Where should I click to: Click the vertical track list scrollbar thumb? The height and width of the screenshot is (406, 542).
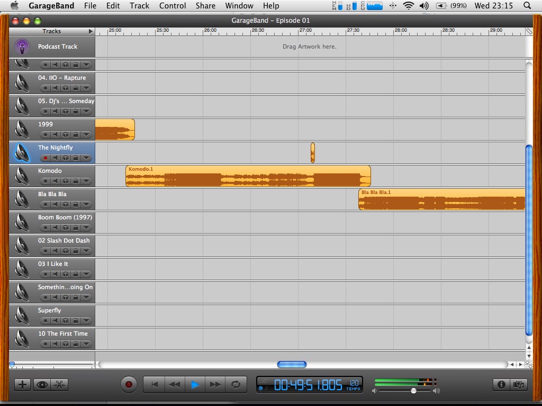coord(529,241)
